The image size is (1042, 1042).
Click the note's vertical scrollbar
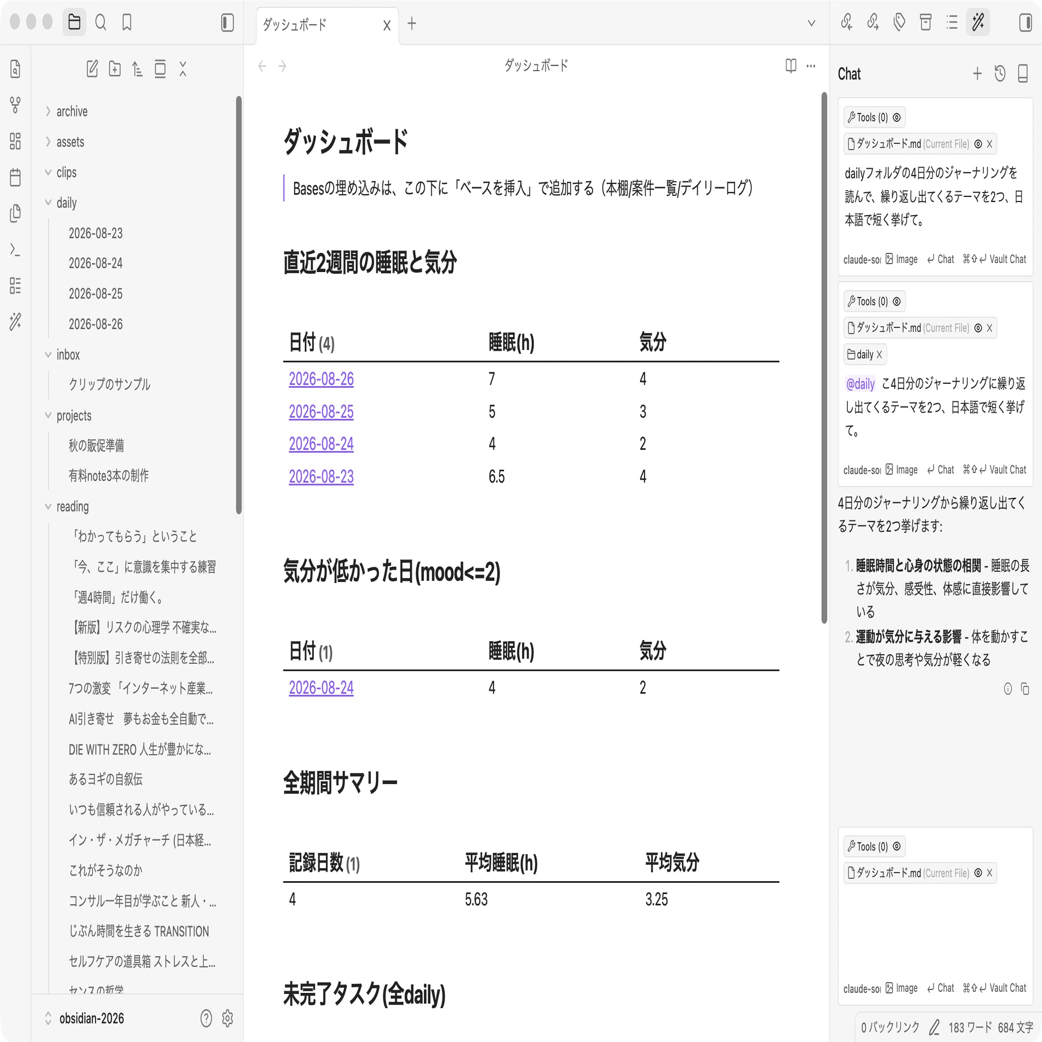[824, 358]
